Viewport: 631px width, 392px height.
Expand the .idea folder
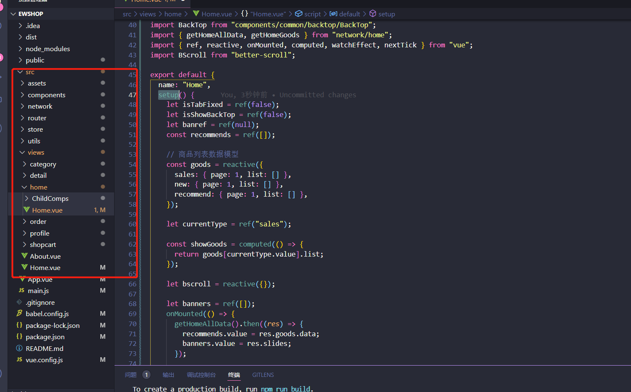[x=33, y=26]
